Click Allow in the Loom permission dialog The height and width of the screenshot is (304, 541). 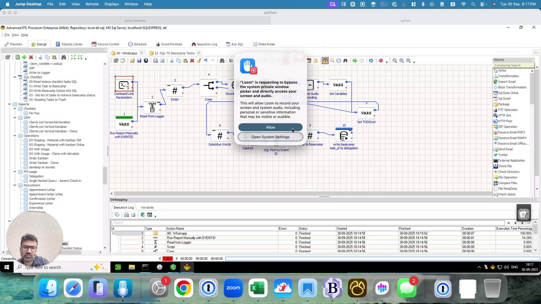[270, 128]
